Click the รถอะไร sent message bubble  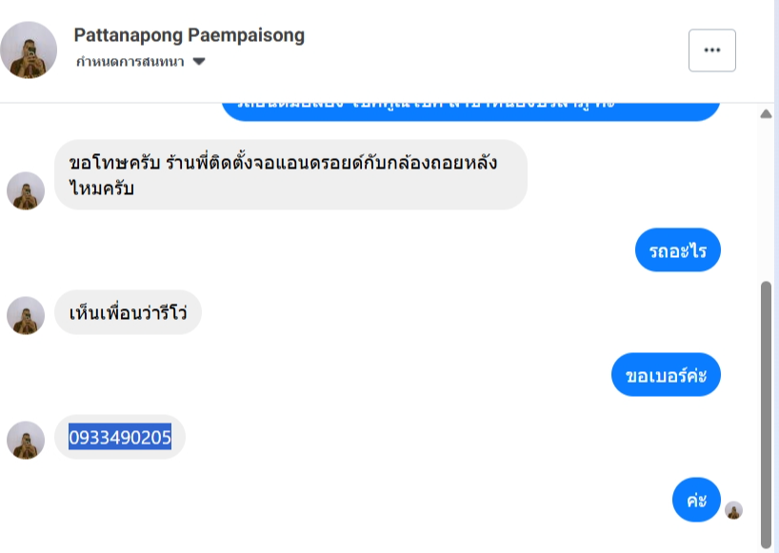[678, 250]
